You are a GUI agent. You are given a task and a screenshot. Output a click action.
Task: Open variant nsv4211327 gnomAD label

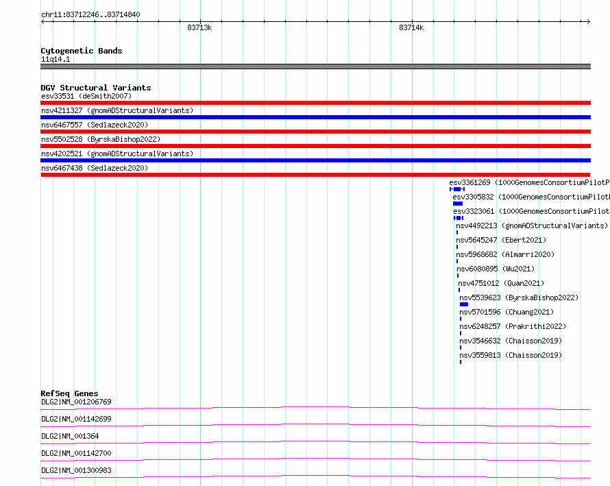pos(117,110)
